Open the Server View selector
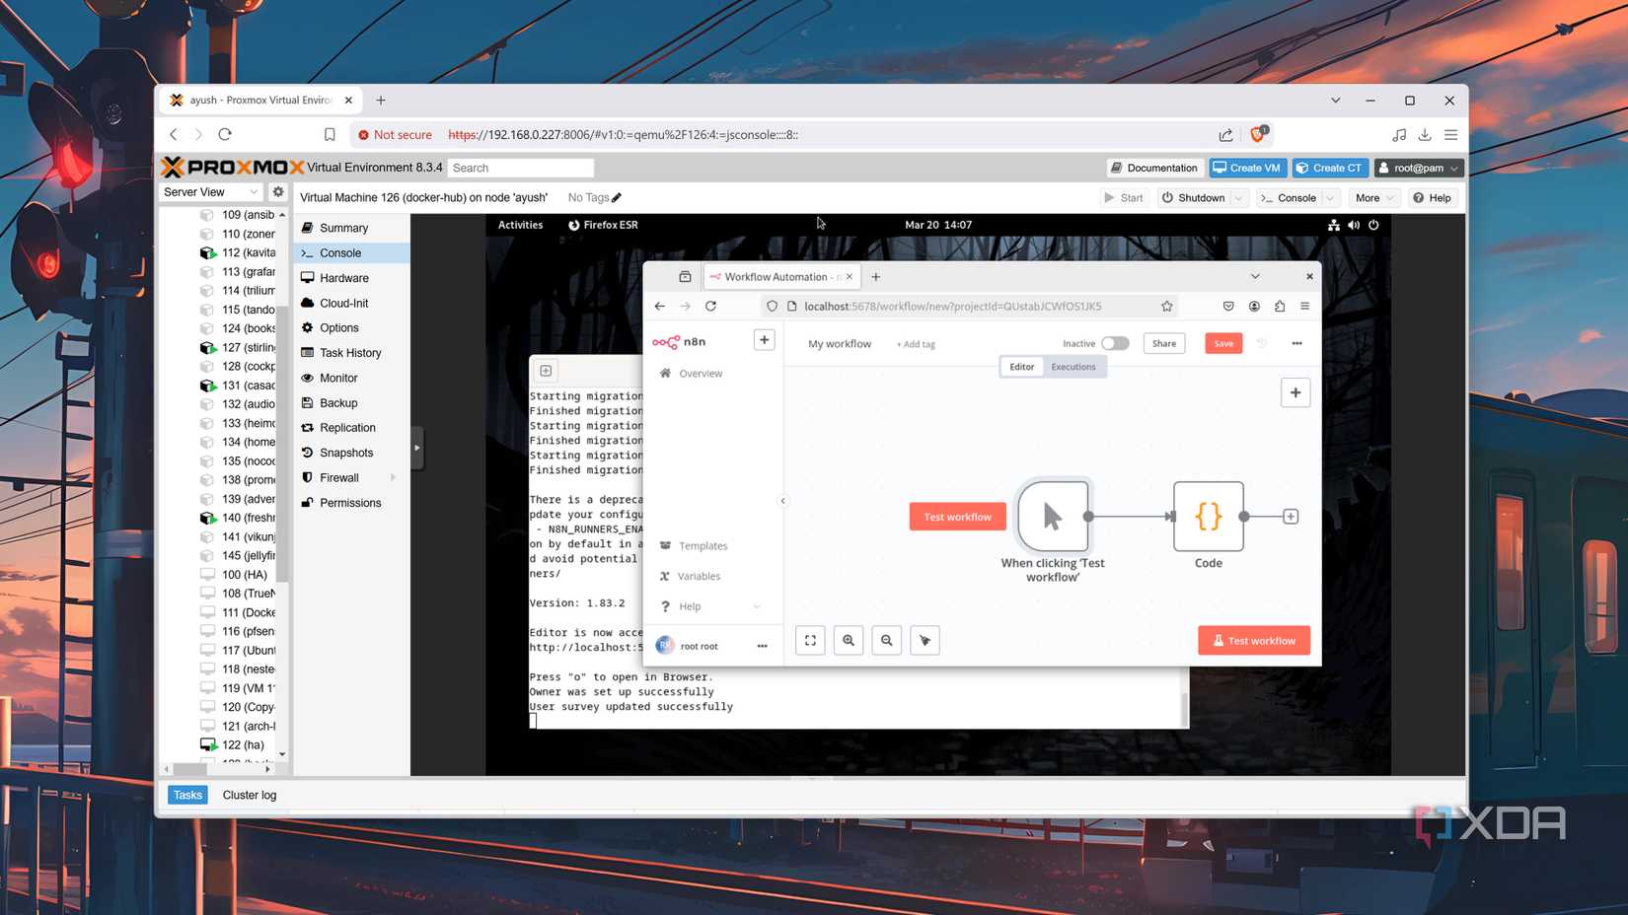The width and height of the screenshot is (1628, 915). pos(207,191)
